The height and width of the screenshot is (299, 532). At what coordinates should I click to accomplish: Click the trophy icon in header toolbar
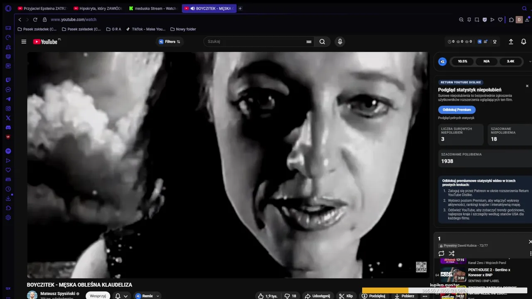(x=495, y=42)
